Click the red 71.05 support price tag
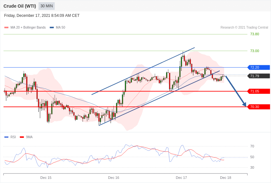Viewport: 271px width, 183px height. pyautogui.click(x=259, y=91)
